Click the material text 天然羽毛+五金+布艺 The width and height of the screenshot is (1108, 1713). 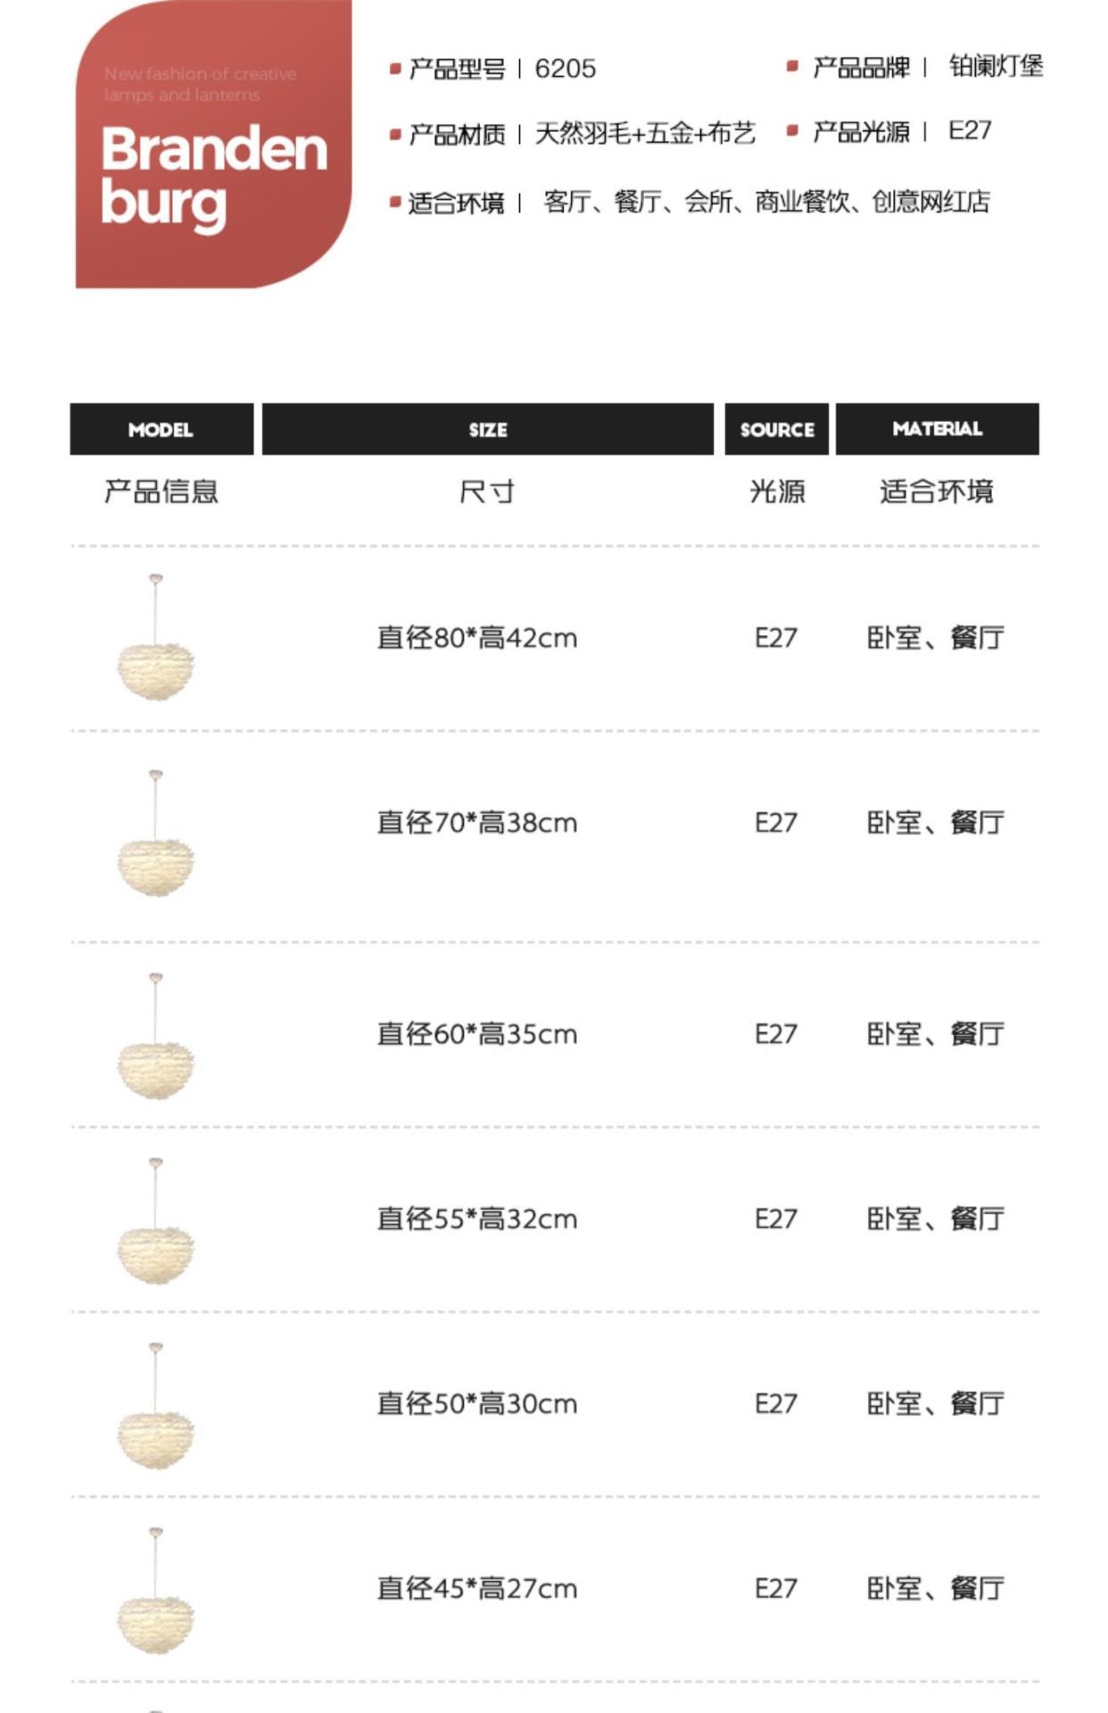(645, 134)
